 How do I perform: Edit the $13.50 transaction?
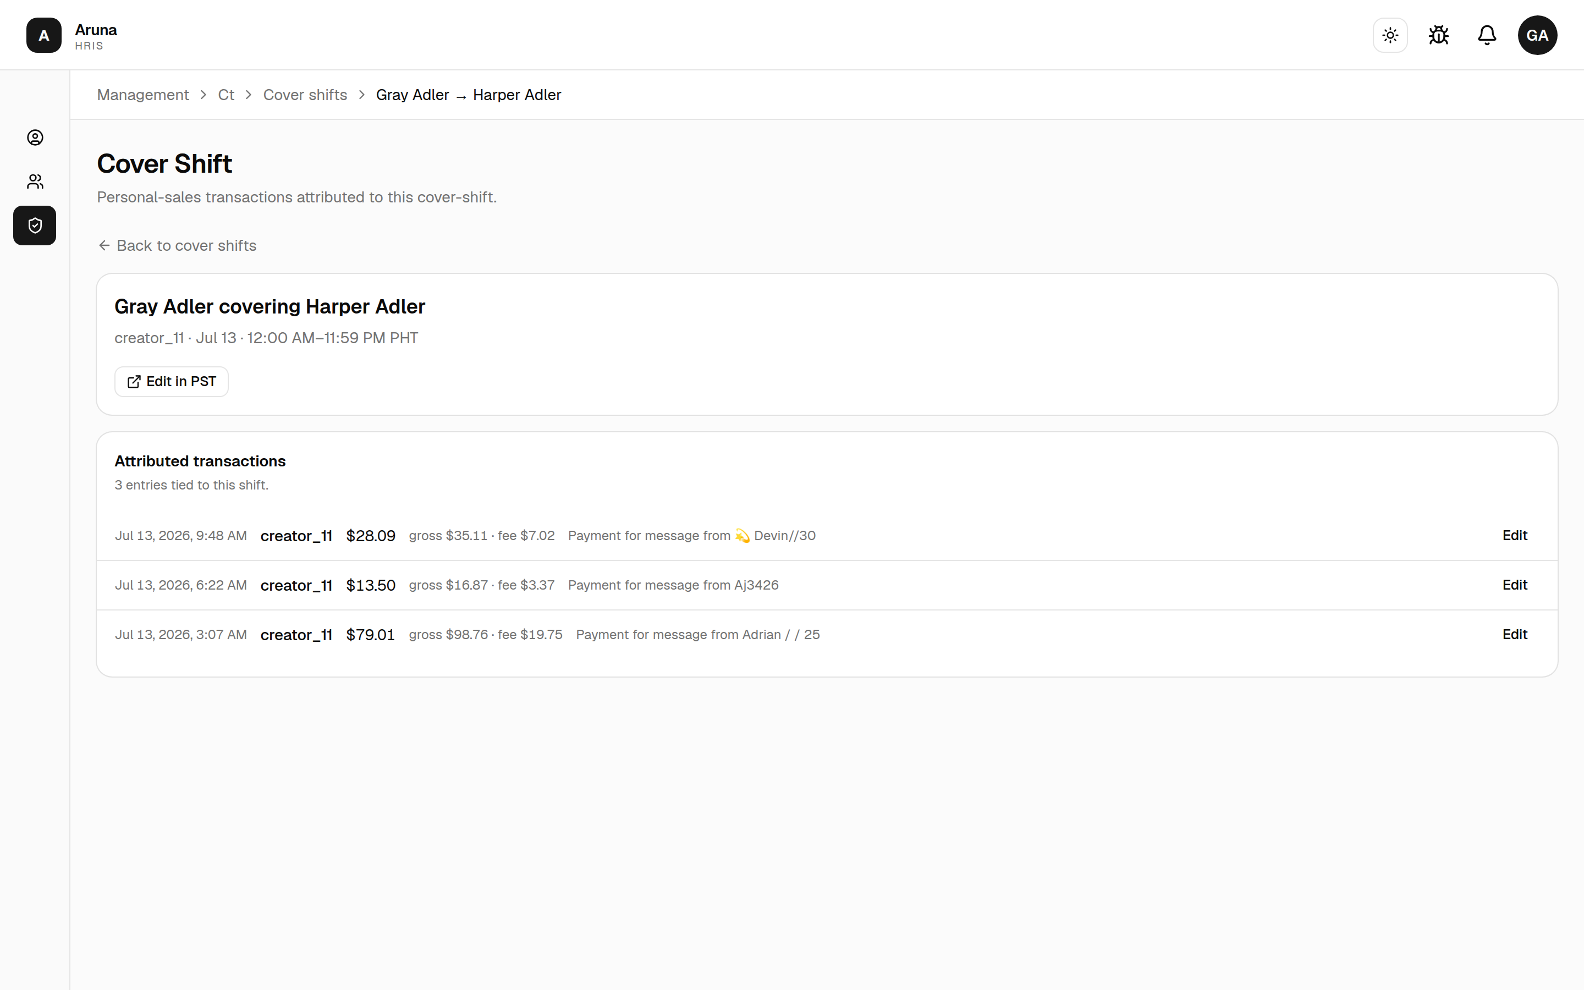click(1515, 585)
